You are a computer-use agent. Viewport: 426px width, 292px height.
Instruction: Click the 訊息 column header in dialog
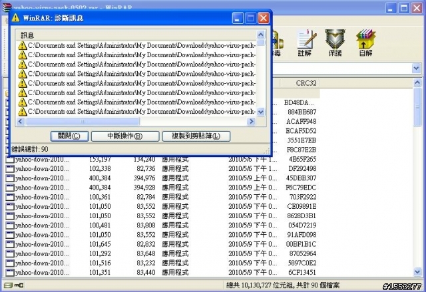pos(136,35)
